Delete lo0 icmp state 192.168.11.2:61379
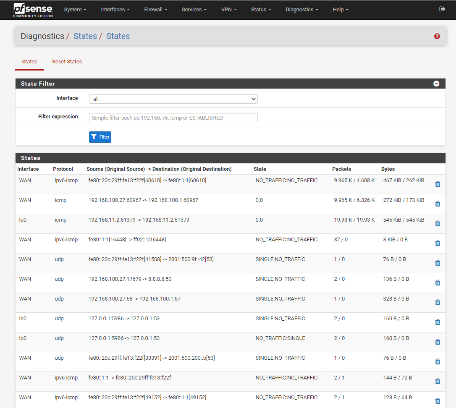The height and width of the screenshot is (408, 456). point(438,224)
